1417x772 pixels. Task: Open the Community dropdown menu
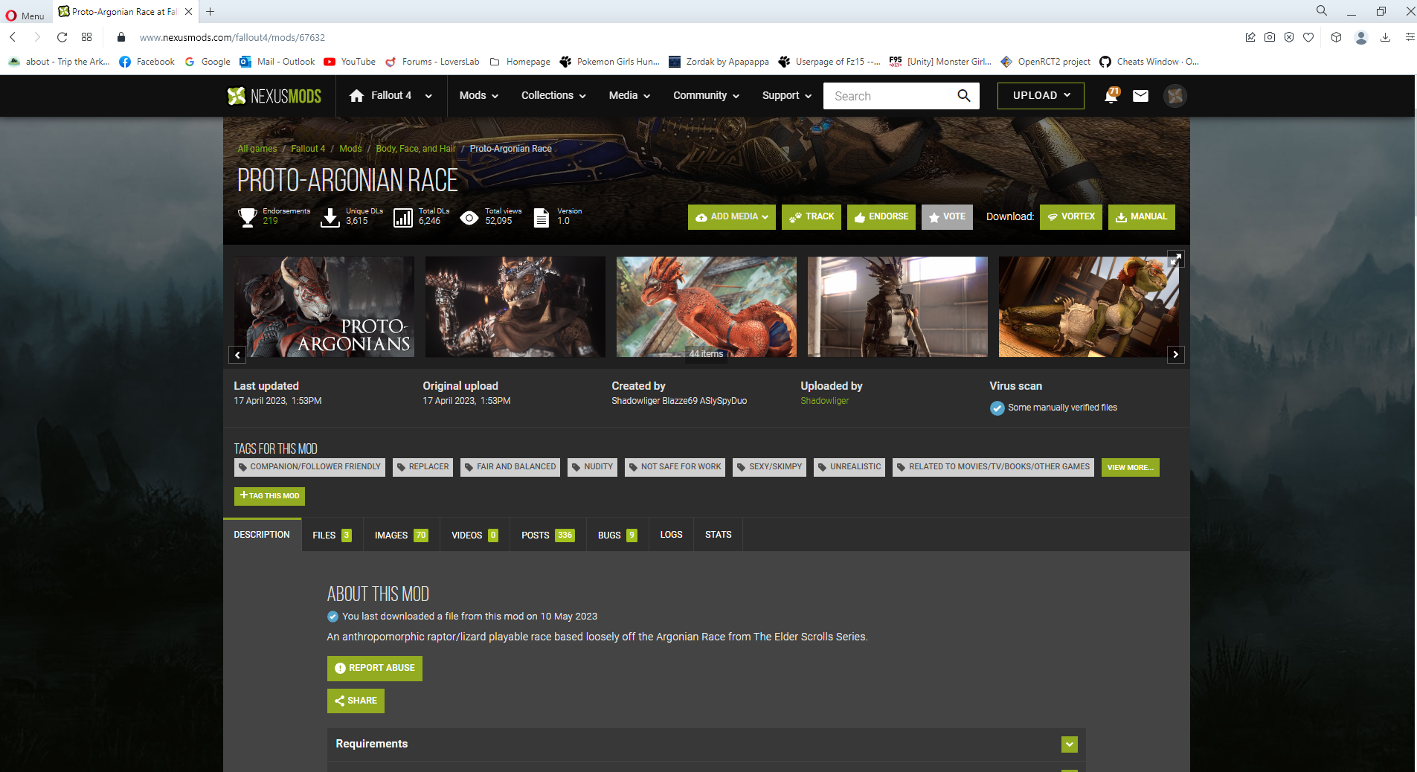[706, 96]
